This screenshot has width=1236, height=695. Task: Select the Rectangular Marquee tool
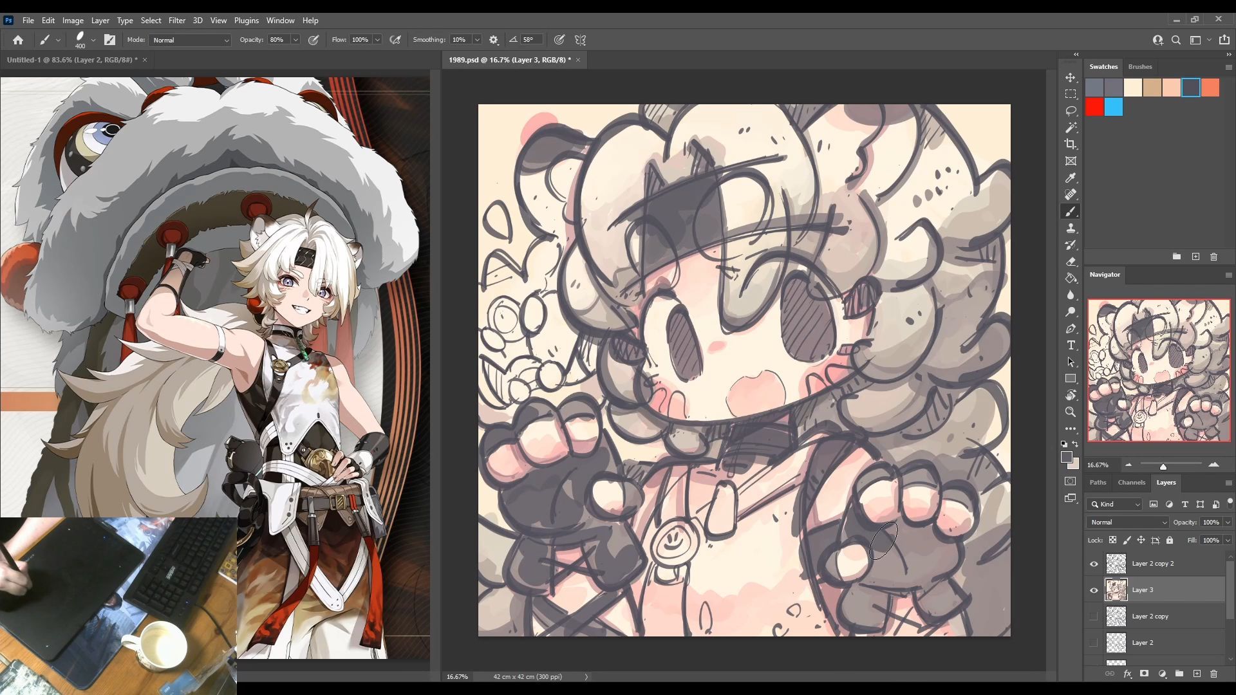[x=1071, y=94]
